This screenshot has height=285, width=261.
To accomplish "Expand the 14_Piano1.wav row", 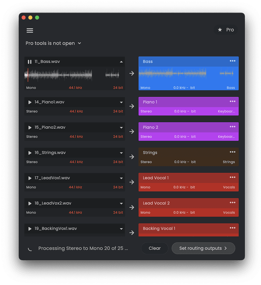I will [121, 102].
